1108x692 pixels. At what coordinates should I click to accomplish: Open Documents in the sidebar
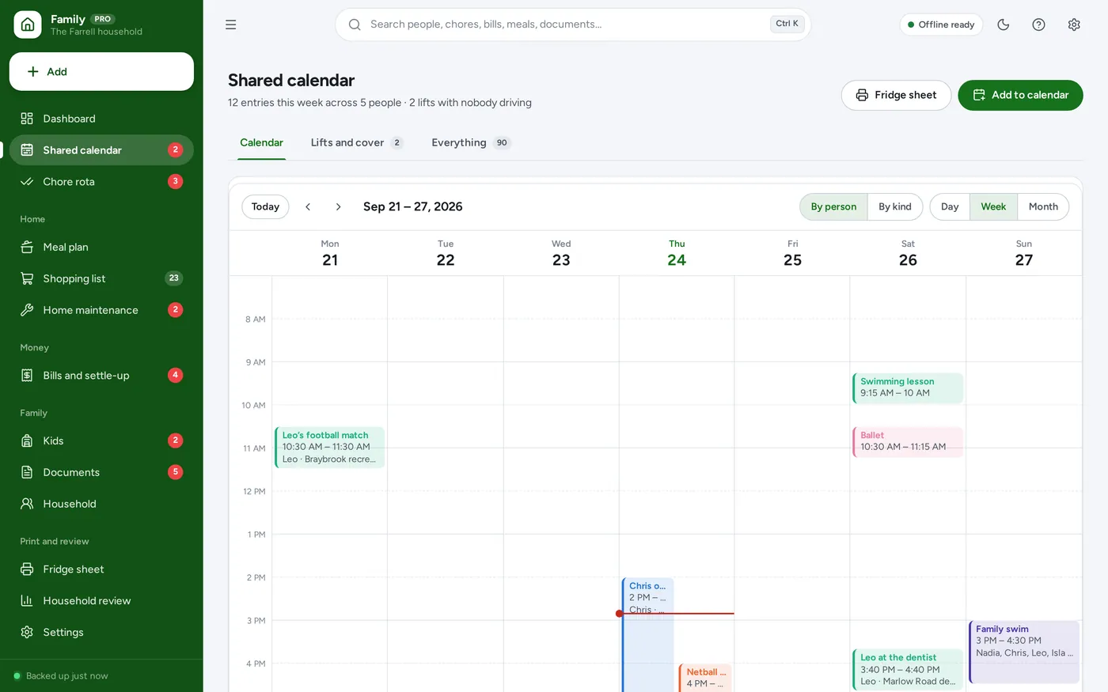point(101,472)
